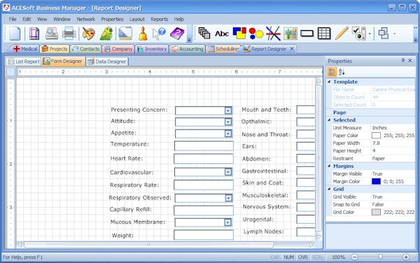The width and height of the screenshot is (420, 263).
Task: Pin the Properties panel
Action: 403,60
